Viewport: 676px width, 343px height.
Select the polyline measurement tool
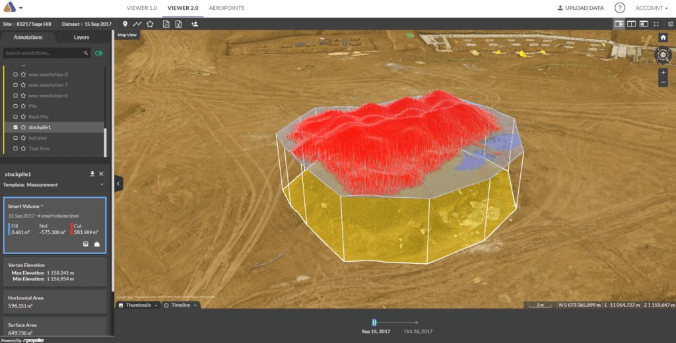[x=137, y=24]
